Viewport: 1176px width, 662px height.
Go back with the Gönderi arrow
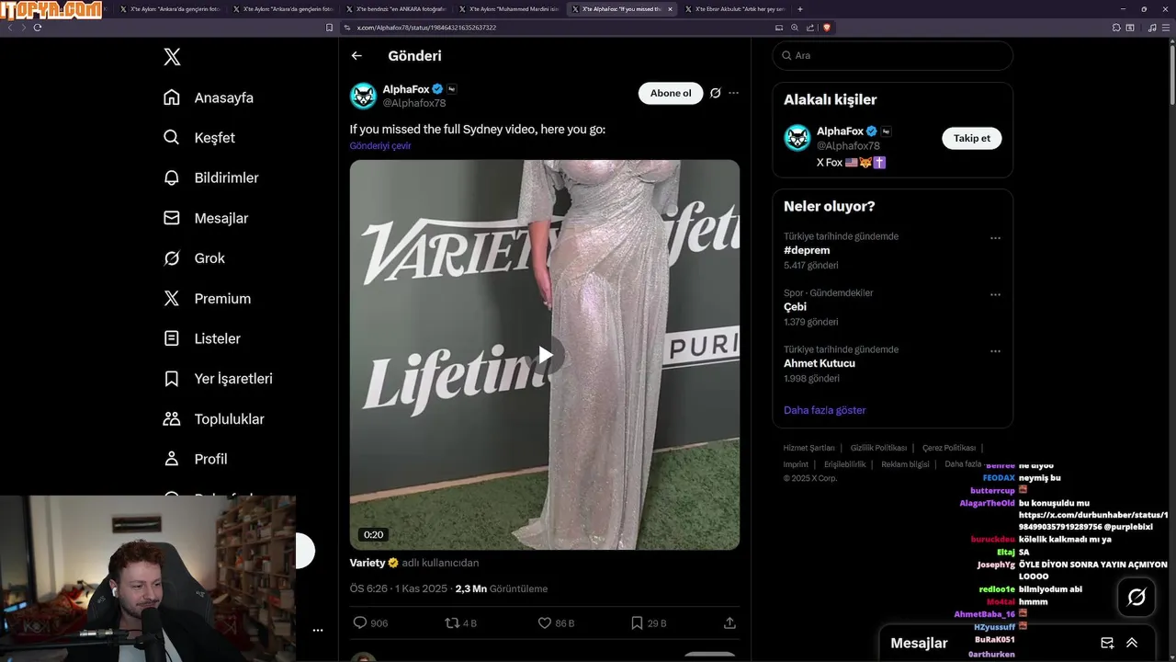(x=356, y=55)
